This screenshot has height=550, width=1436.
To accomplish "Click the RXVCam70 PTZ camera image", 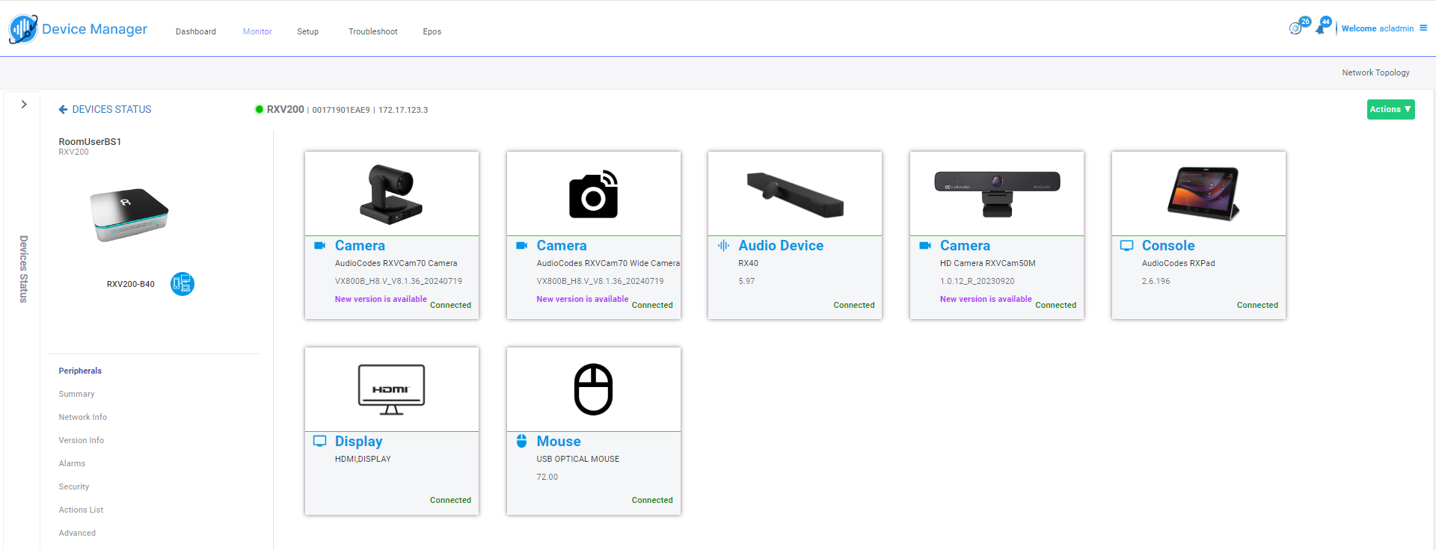I will 391,194.
